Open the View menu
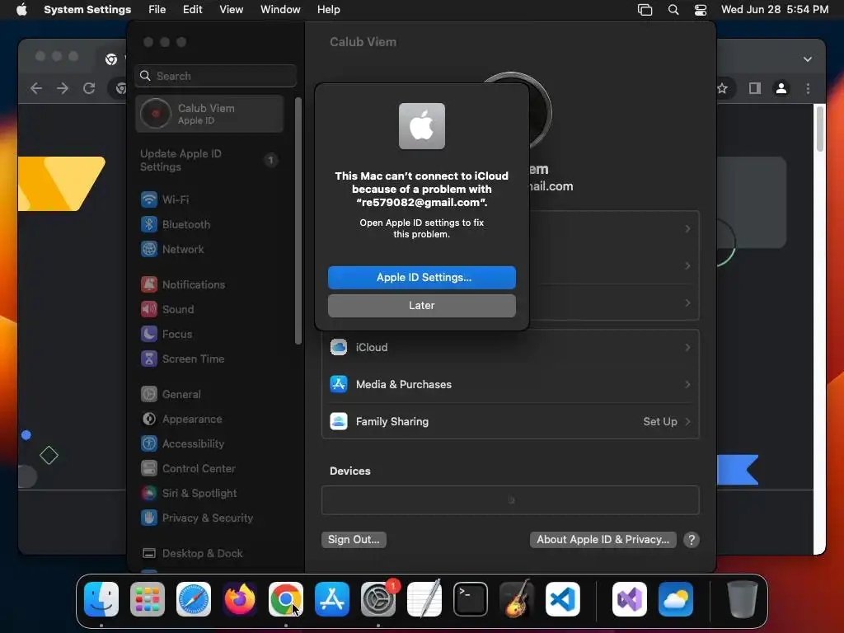 pyautogui.click(x=231, y=10)
